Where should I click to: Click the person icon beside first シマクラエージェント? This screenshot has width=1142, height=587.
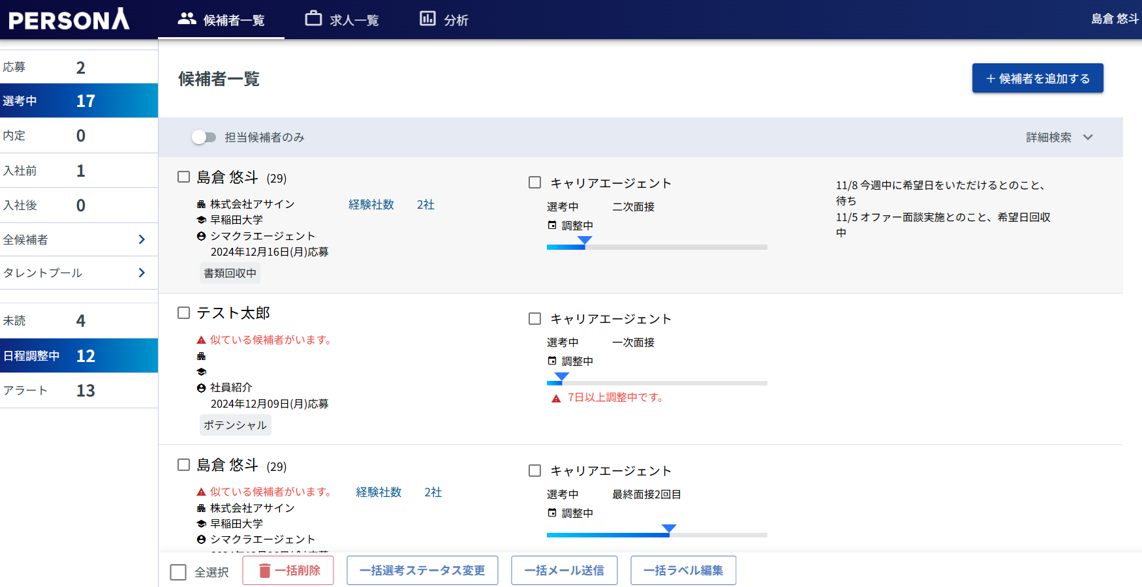202,236
